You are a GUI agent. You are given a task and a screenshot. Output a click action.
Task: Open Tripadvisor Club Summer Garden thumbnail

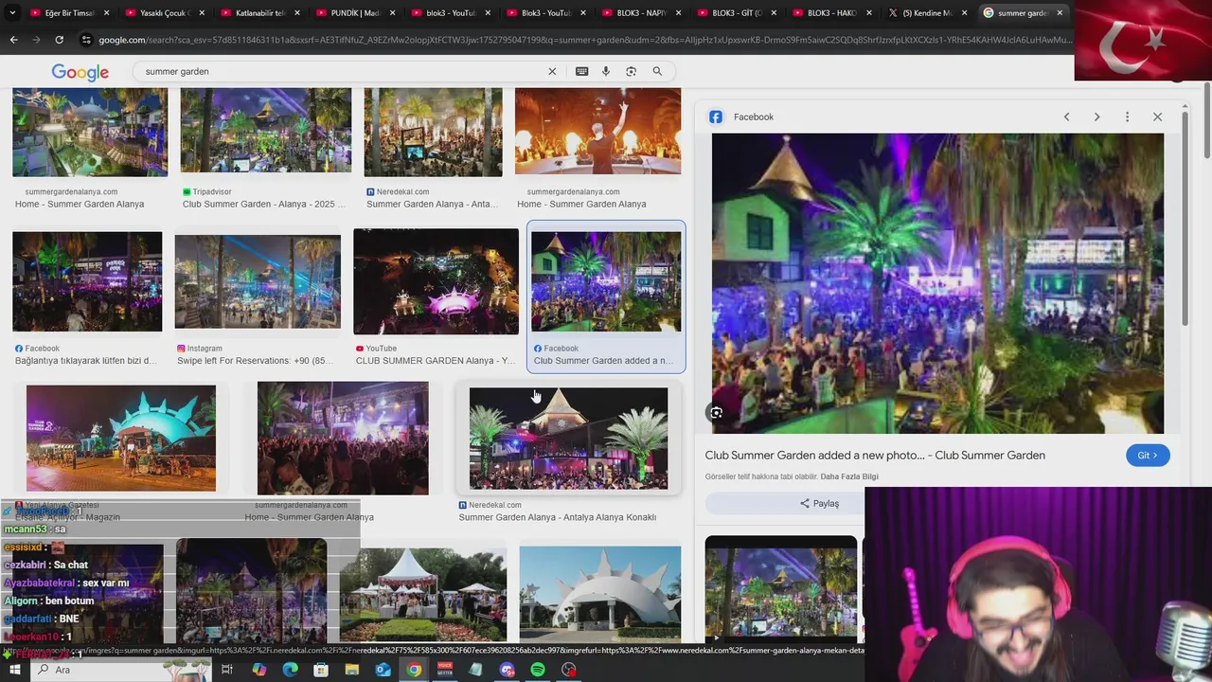pos(266,131)
